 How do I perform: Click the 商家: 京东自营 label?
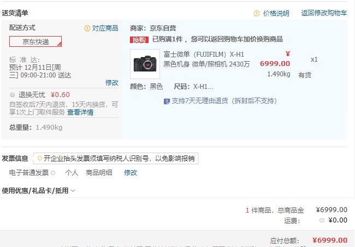coord(153,28)
